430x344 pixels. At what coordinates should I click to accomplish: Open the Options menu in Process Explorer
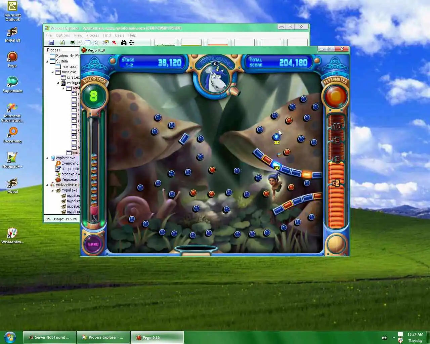click(x=63, y=35)
